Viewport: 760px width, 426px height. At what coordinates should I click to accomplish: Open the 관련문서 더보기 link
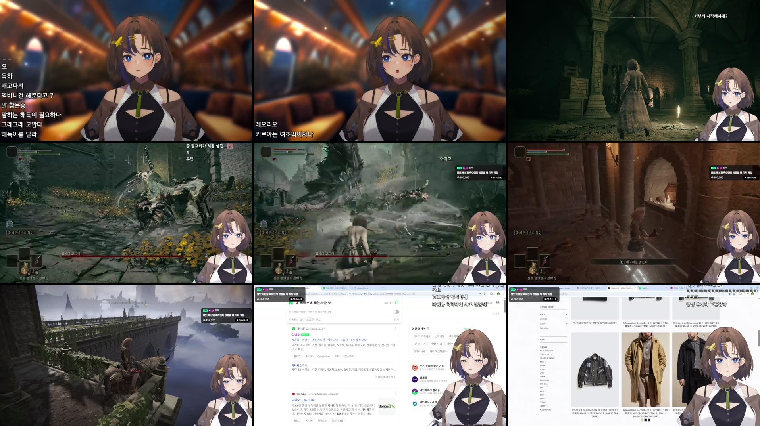click(384, 377)
